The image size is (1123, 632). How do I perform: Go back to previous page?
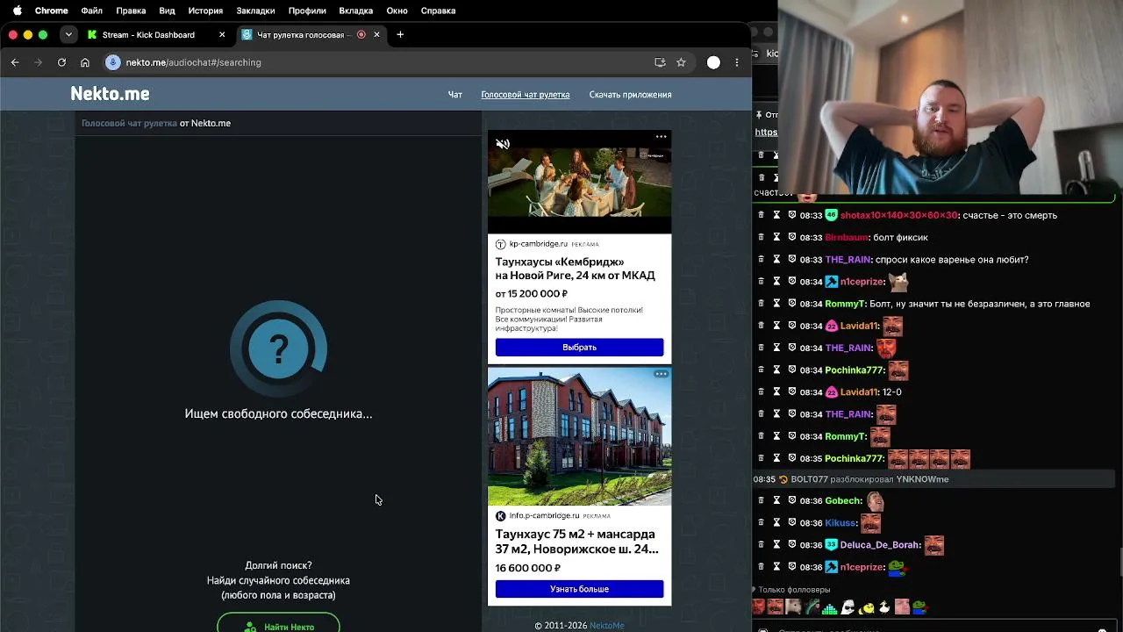[x=15, y=62]
